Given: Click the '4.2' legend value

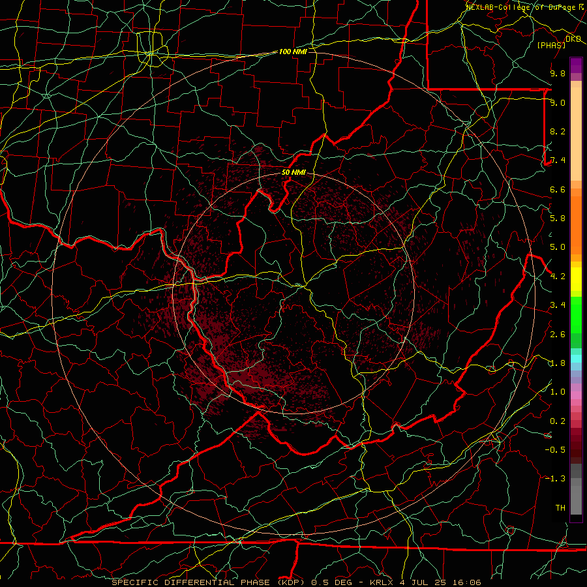Looking at the screenshot, I should coord(558,277).
